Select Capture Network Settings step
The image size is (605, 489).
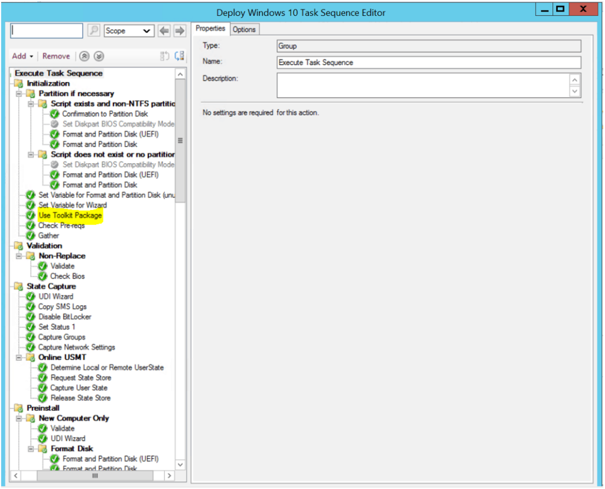click(x=76, y=347)
